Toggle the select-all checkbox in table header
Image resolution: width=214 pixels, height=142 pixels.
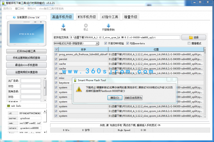[56, 50]
